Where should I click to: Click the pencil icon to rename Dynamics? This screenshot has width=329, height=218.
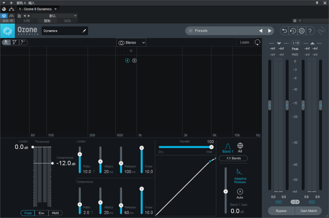84,31
